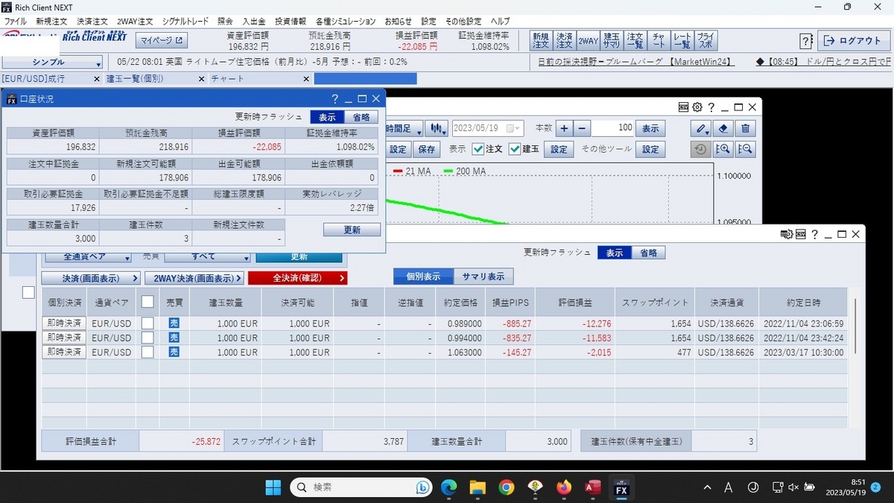This screenshot has width=894, height=503.
Task: Open the シンプル layout dropdown
Action: point(53,63)
